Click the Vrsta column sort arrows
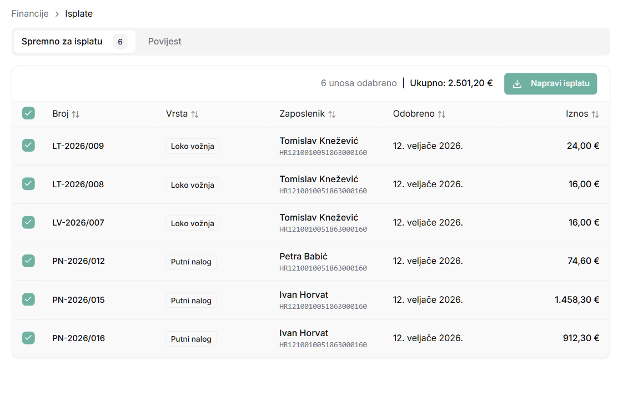The image size is (623, 395). (195, 114)
